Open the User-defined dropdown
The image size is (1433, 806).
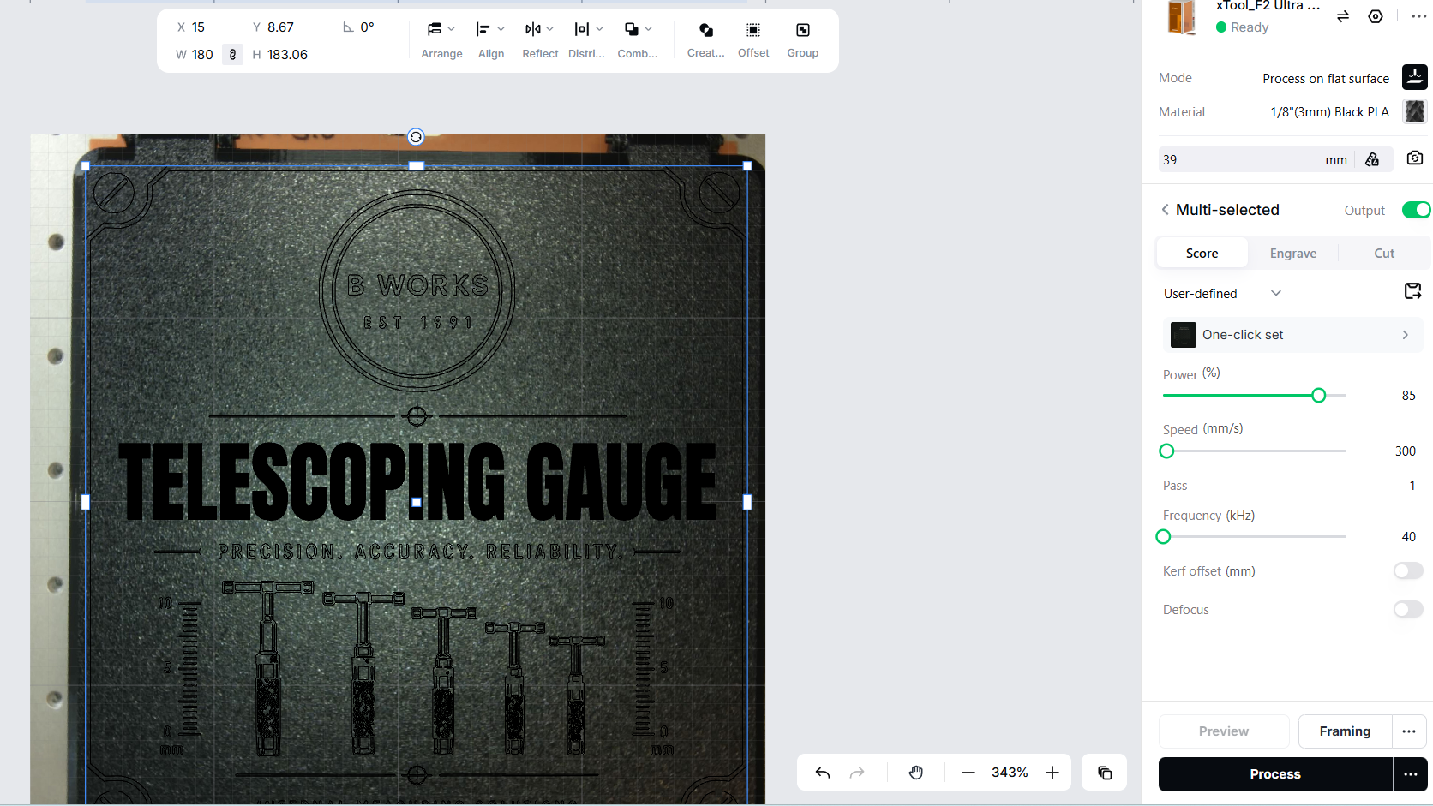pos(1223,293)
